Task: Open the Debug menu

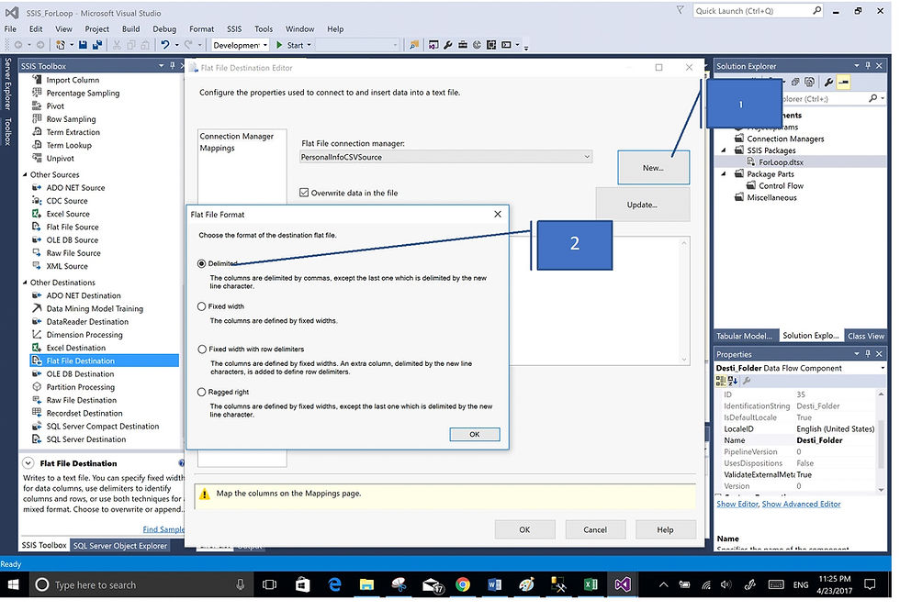Action: click(164, 28)
